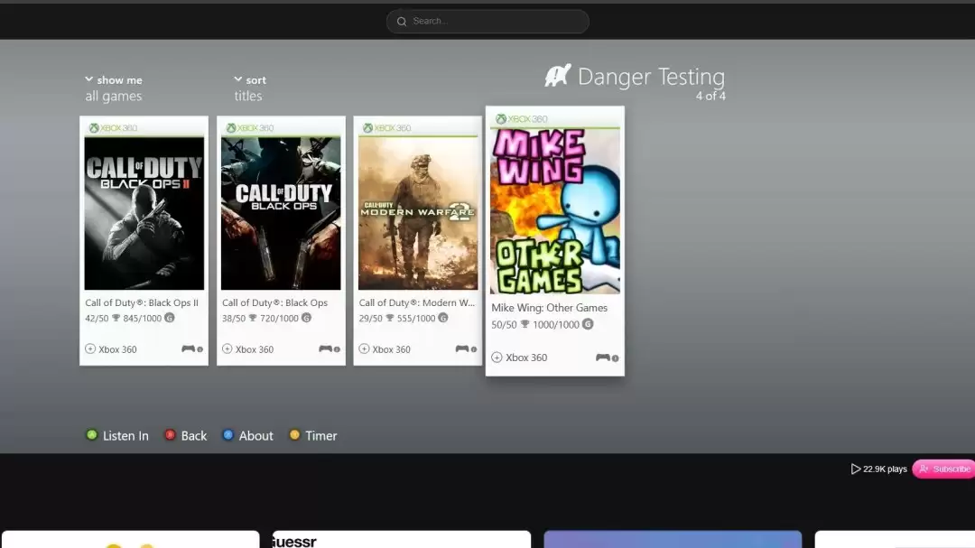The image size is (975, 548).
Task: Expand the show me all games dropdown
Action: 114,88
